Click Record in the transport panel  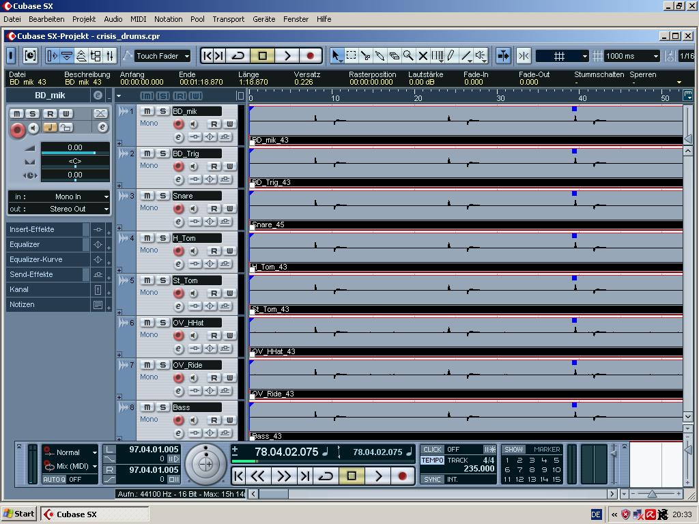click(x=402, y=476)
